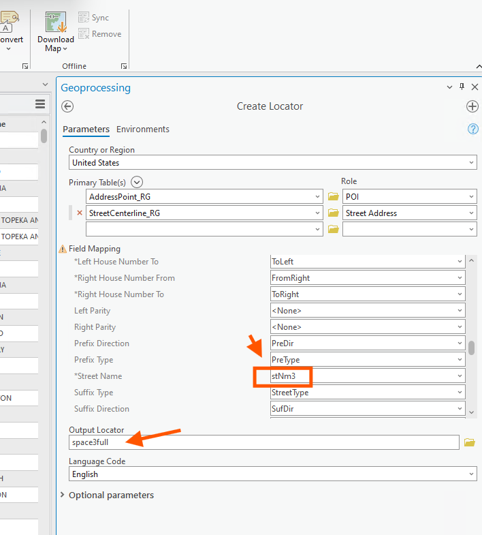
Task: Open the Geoprocessing pane options chevron
Action: click(449, 87)
